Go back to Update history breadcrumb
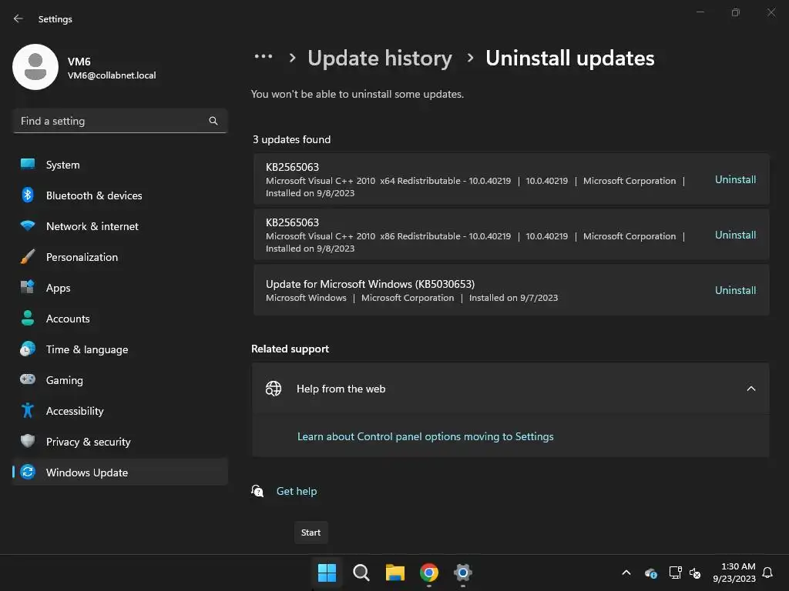 380,58
